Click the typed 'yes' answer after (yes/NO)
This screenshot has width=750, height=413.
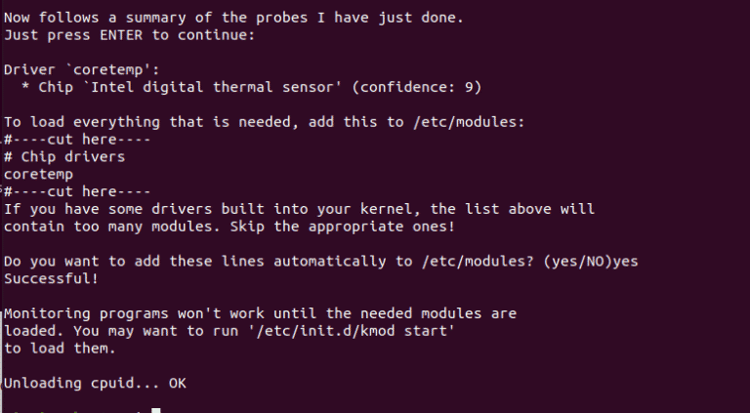(625, 262)
